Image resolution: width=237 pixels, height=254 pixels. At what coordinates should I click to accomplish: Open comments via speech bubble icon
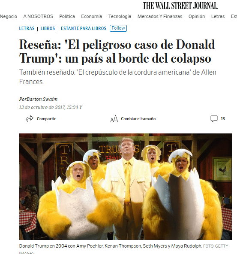pos(214,119)
